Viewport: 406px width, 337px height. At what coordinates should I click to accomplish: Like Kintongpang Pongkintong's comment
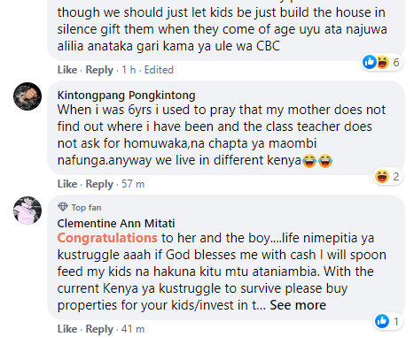point(67,184)
